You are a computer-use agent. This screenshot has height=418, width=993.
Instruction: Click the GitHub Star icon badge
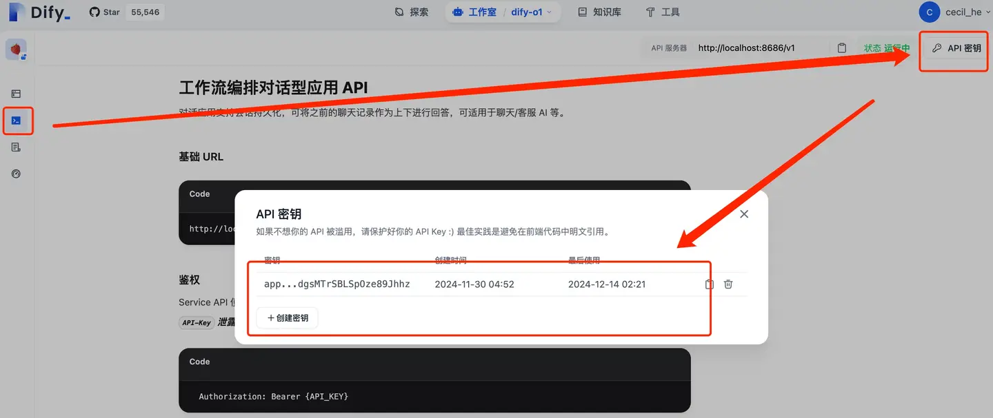pos(94,12)
